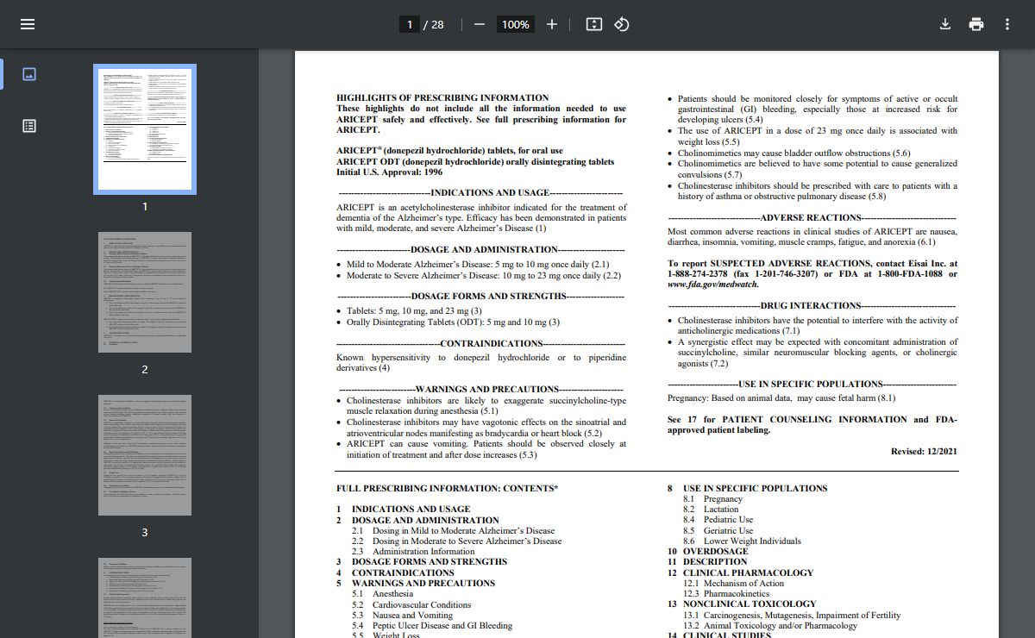
Task: Click 'Pregnancy: Based on animal data' line
Action: (x=781, y=398)
